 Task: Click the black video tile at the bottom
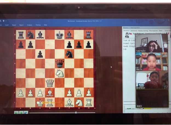[x=152, y=98]
